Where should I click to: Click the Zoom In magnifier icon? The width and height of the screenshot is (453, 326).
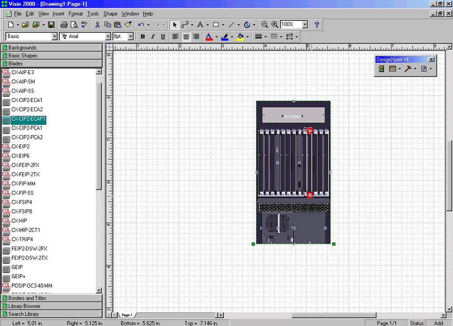tap(275, 25)
